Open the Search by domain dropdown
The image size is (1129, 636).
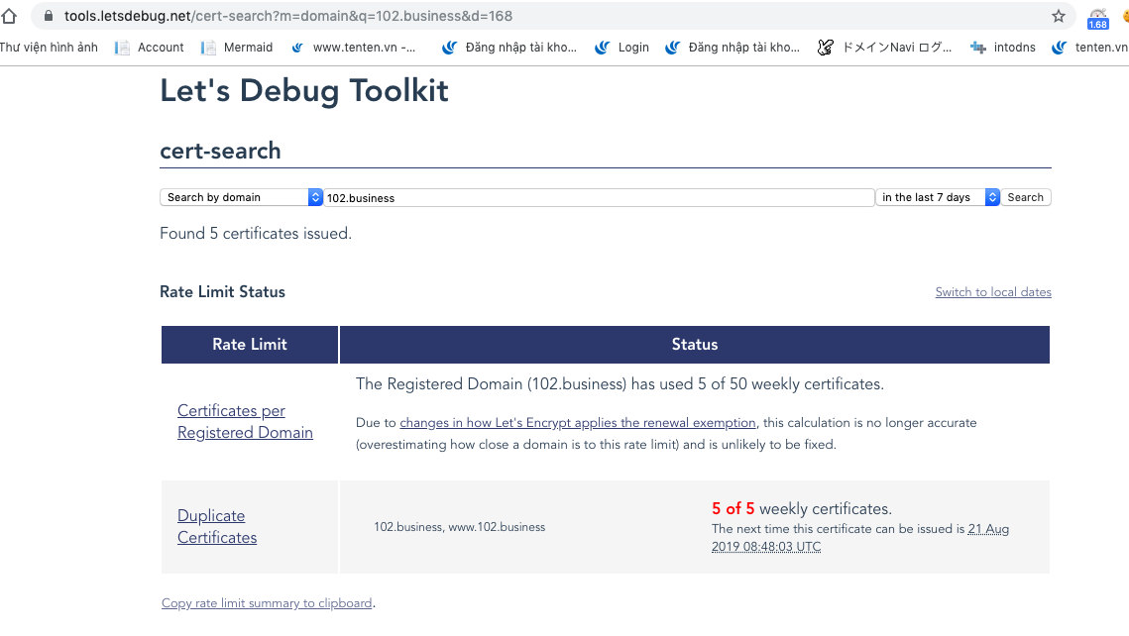click(x=241, y=197)
